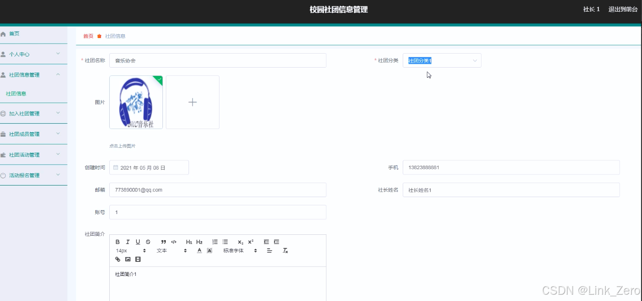Click the 社团名称 input field
Viewport: 642px width, 301px height.
218,60
